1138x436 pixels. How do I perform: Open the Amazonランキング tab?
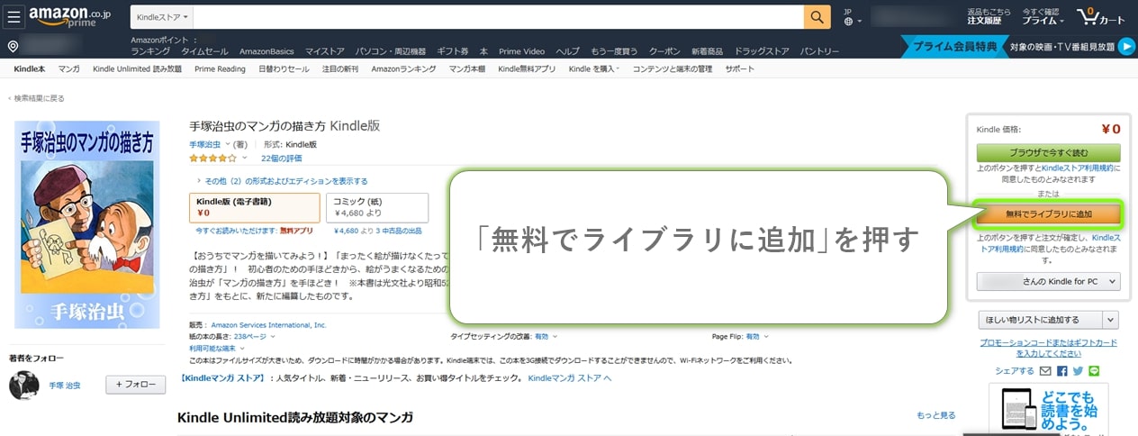pyautogui.click(x=403, y=68)
